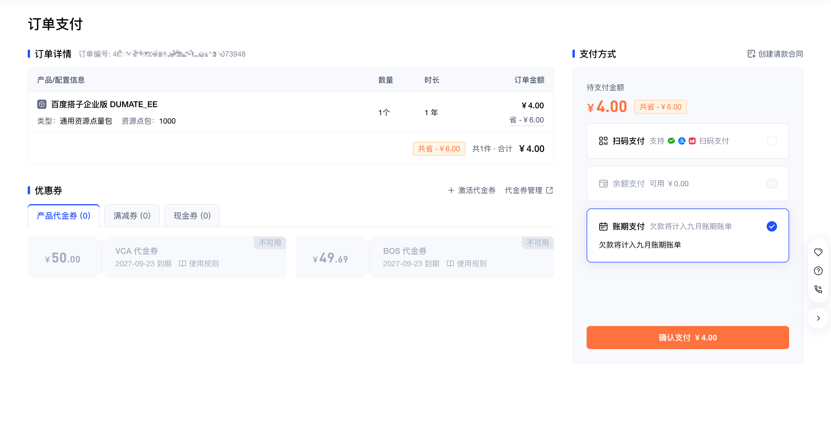Click the 确认支付 ¥4.00 button

687,338
